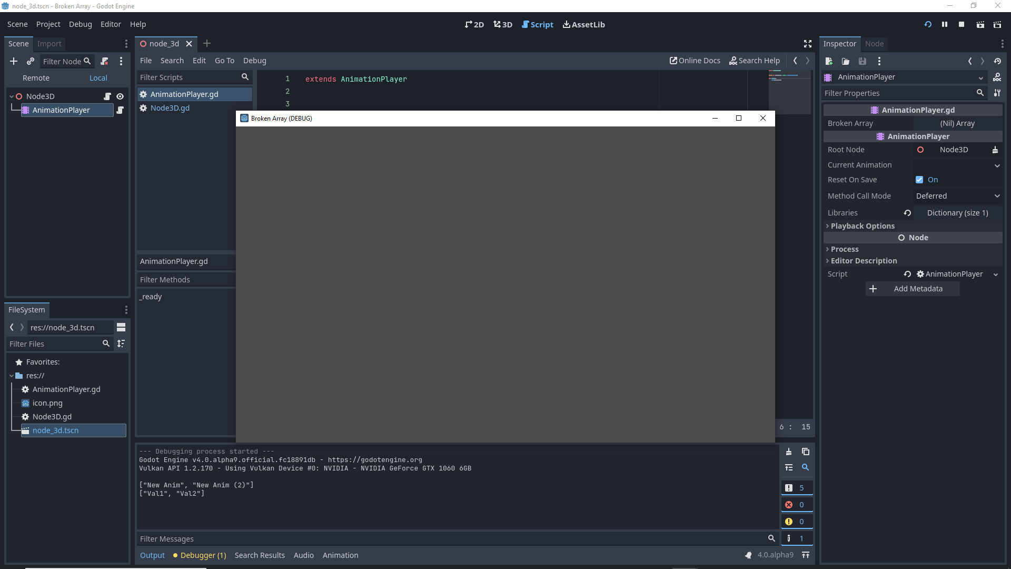Copy the debugger output text
This screenshot has height=569, width=1011.
pyautogui.click(x=805, y=452)
